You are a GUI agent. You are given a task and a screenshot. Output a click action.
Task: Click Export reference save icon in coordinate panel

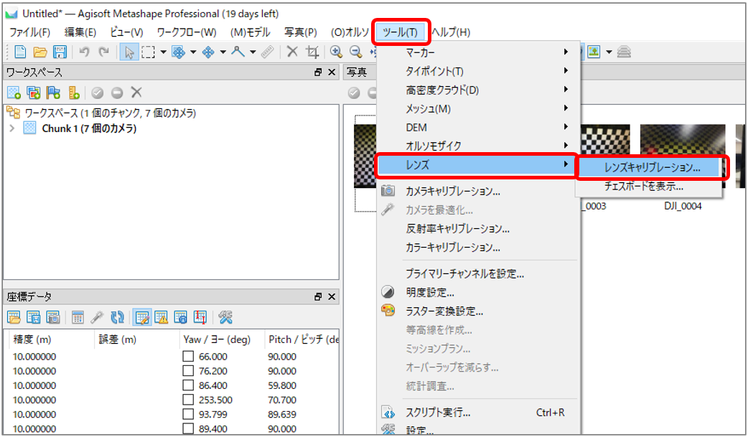tap(34, 317)
